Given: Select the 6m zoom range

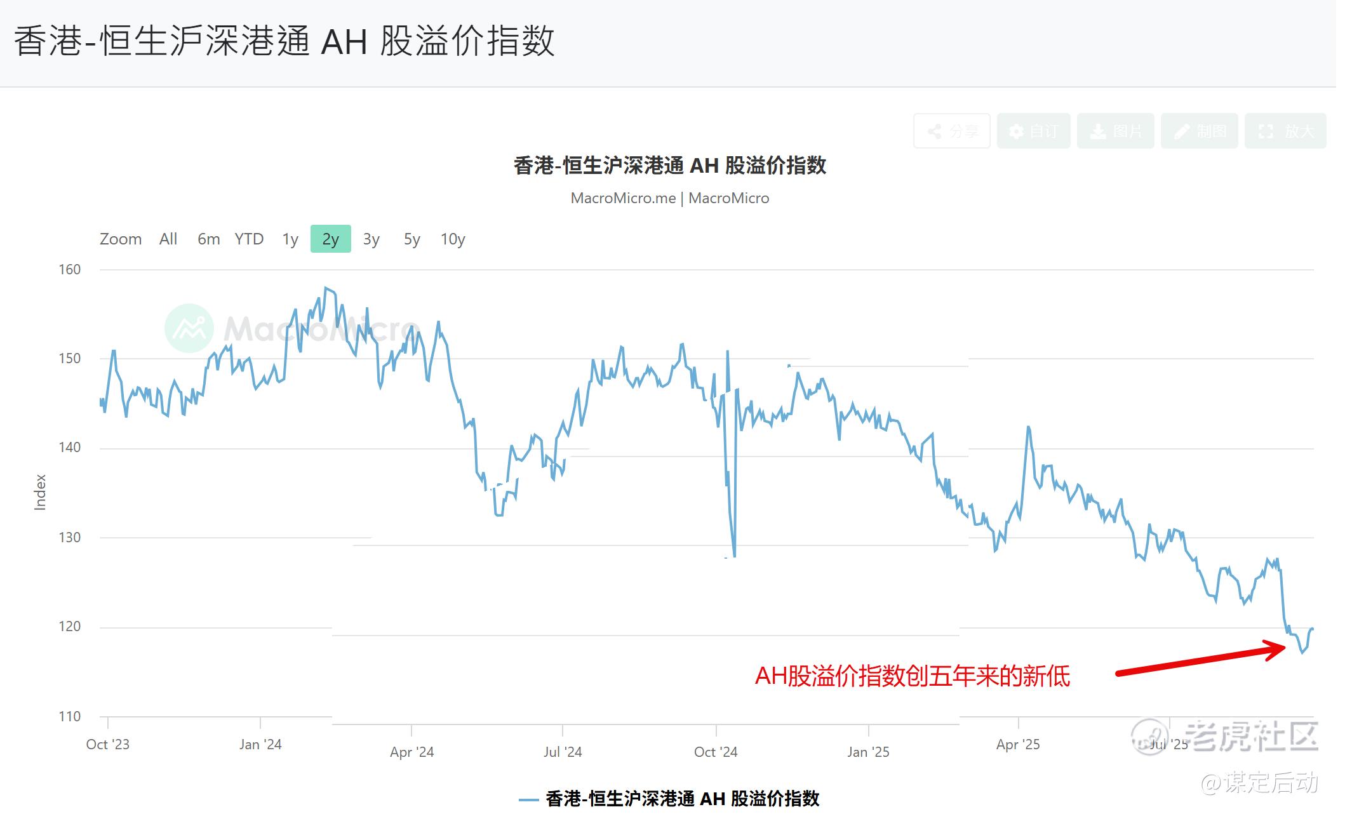Looking at the screenshot, I should 209,239.
